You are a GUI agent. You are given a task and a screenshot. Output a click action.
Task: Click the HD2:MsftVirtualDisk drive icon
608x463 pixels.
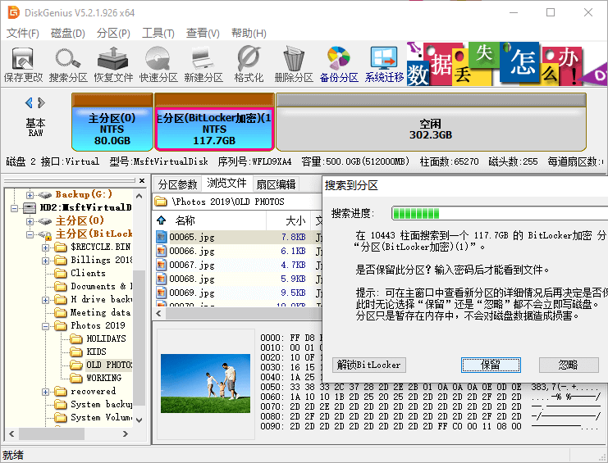(30, 208)
